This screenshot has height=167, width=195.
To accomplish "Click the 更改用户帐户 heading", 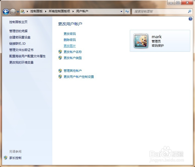I will point(70,24).
